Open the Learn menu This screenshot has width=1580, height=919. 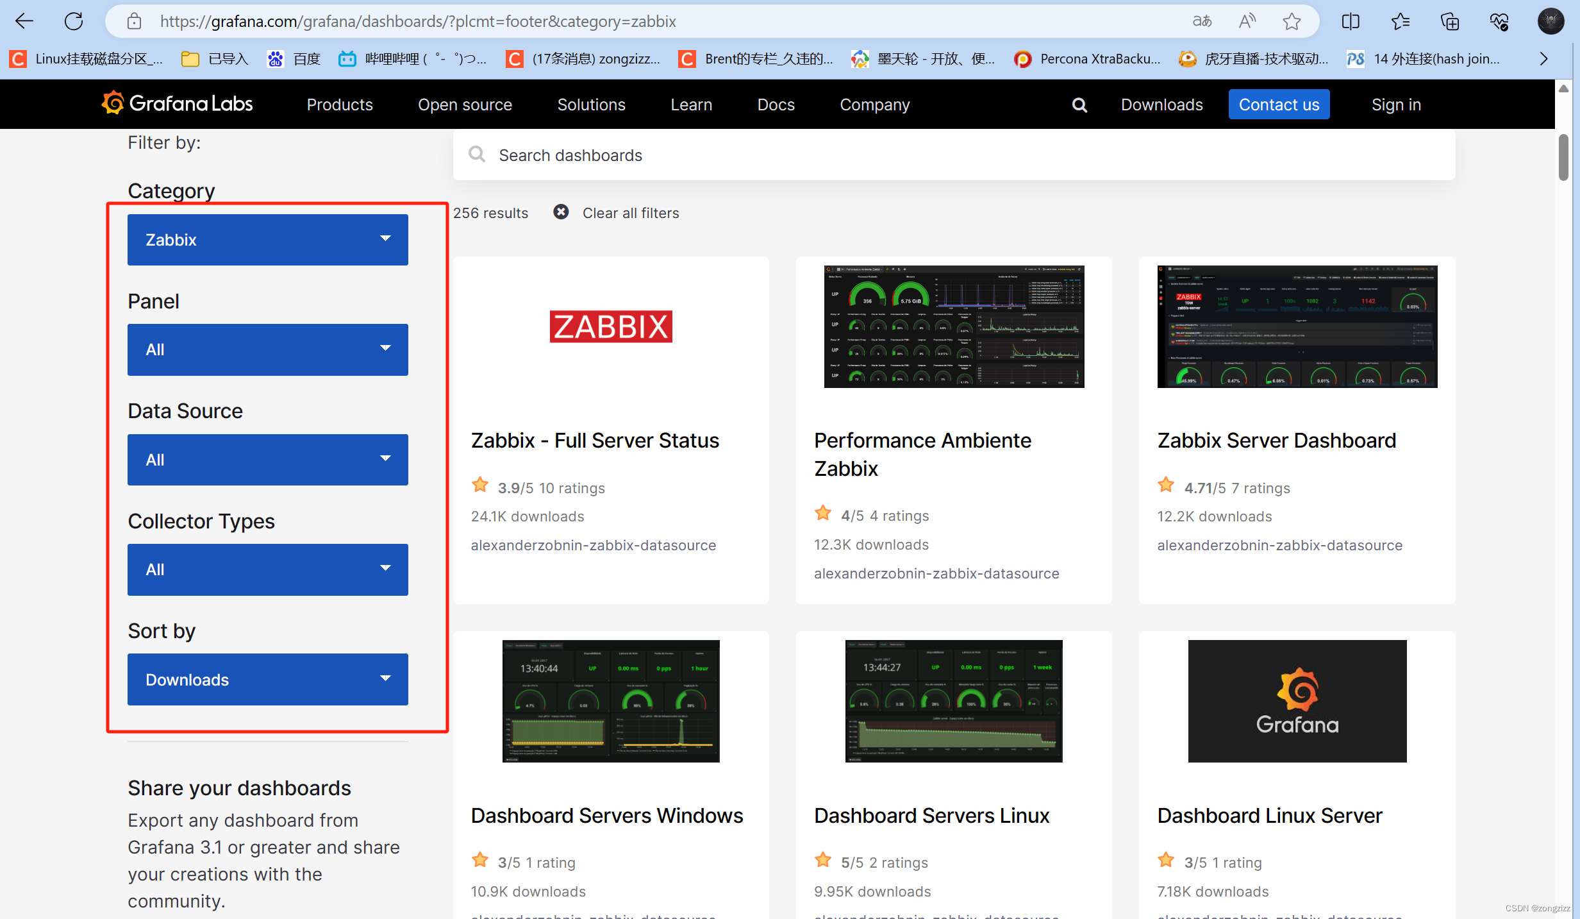click(x=691, y=105)
